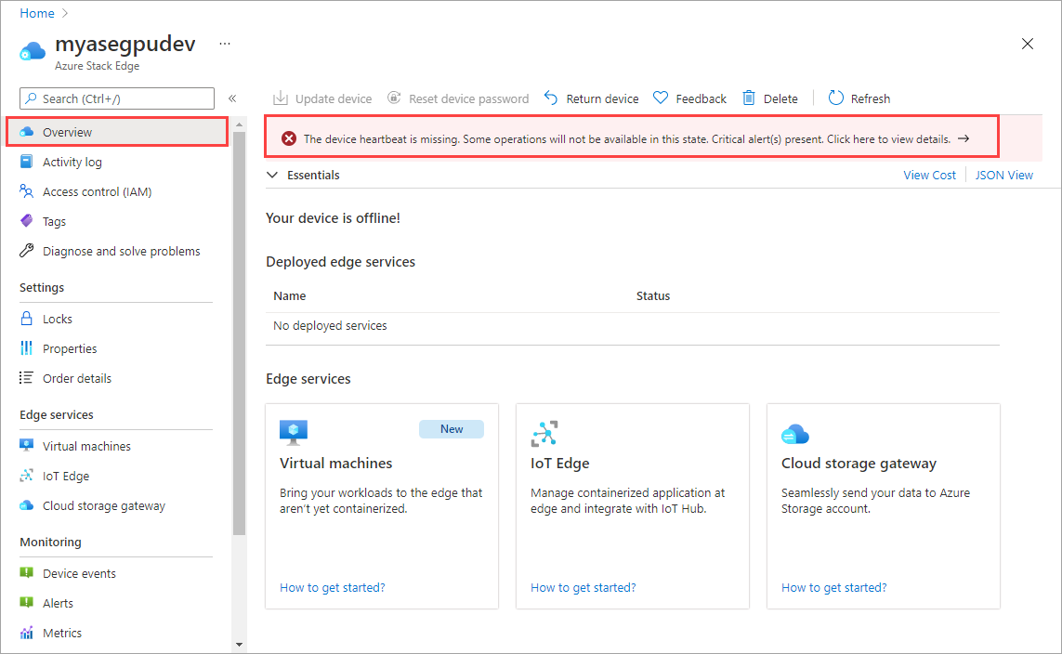This screenshot has width=1062, height=654.
Task: Open the ellipsis more options next to myasegpudev
Action: (225, 44)
